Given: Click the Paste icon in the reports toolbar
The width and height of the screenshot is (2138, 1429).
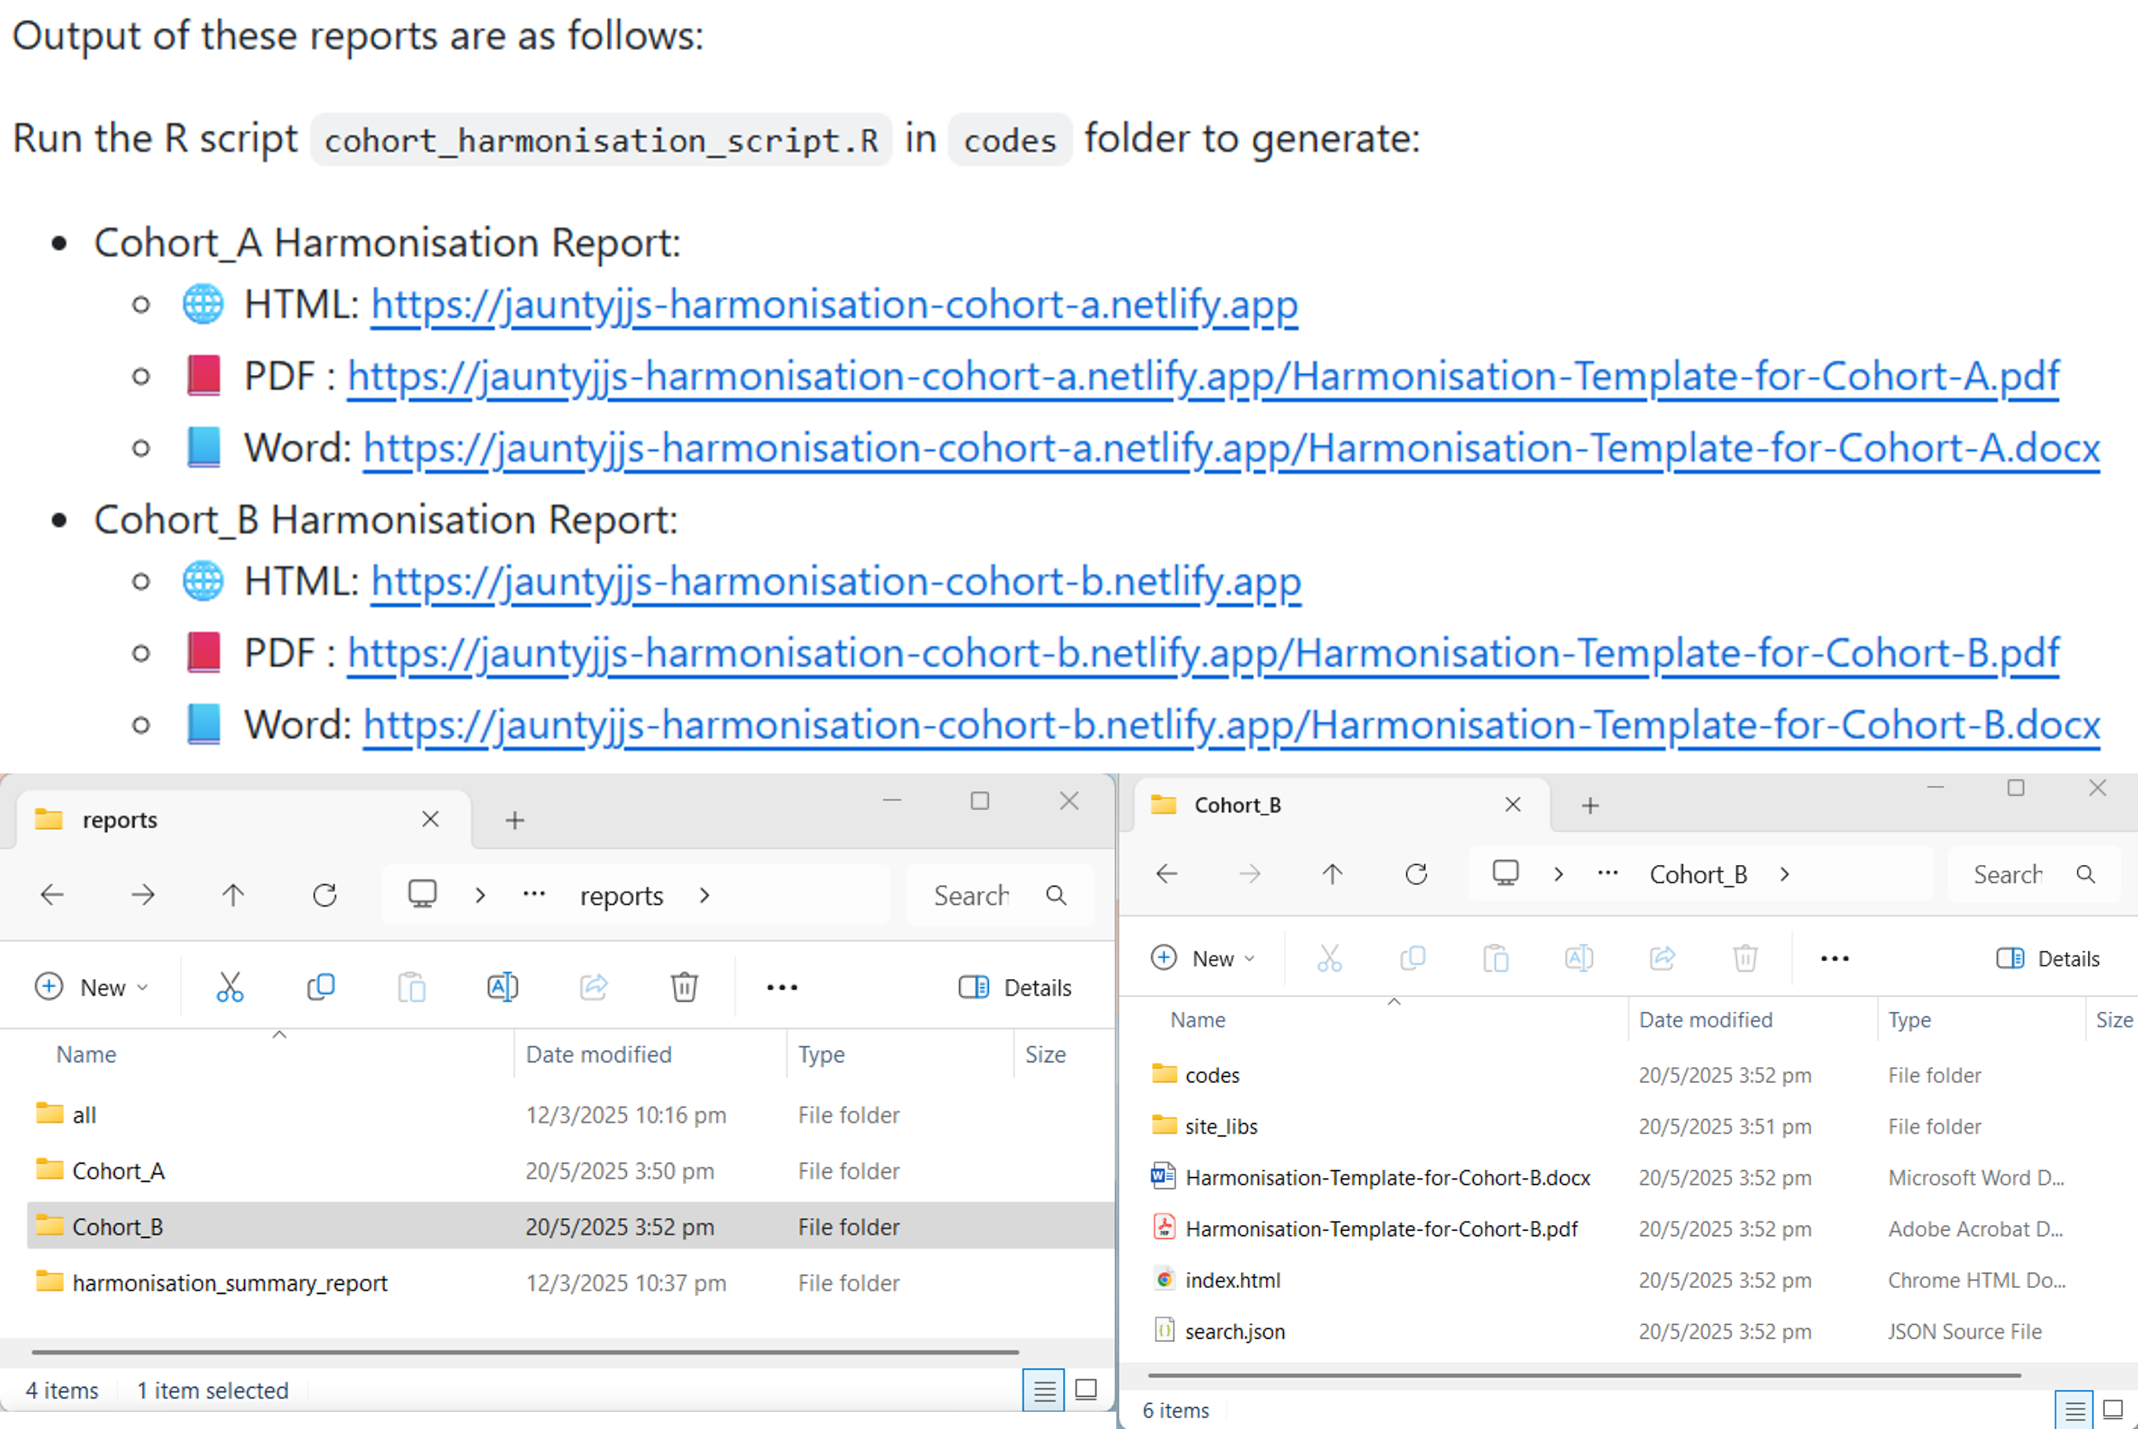Looking at the screenshot, I should coord(412,987).
